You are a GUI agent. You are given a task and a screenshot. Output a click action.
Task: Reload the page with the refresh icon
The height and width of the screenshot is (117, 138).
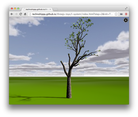tap(21, 14)
